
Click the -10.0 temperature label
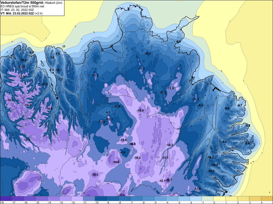[x=215, y=165]
